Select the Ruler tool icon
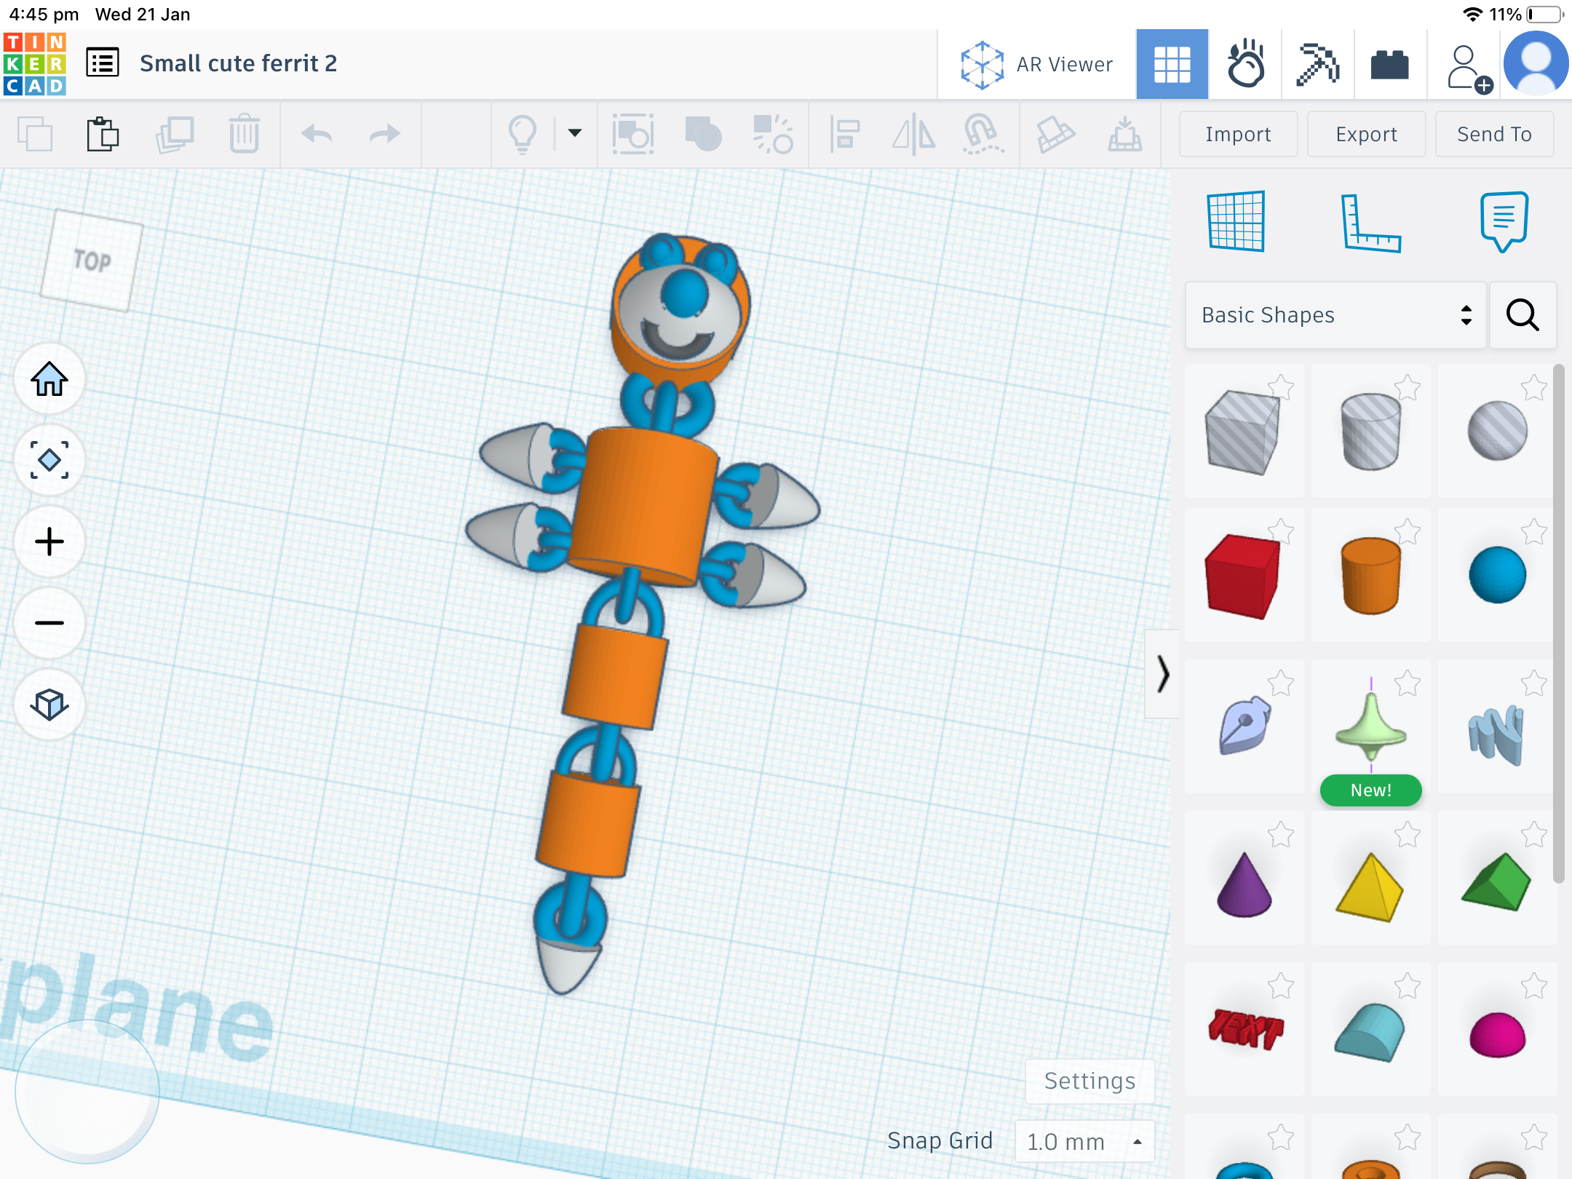Screen dimensions: 1572x1179 pyautogui.click(x=1370, y=223)
